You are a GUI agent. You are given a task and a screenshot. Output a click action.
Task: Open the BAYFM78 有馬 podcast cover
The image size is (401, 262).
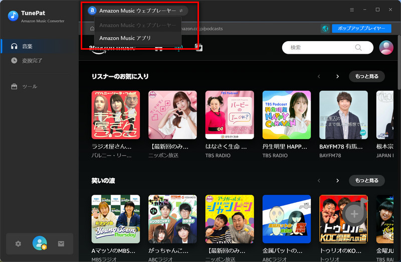tap(343, 115)
